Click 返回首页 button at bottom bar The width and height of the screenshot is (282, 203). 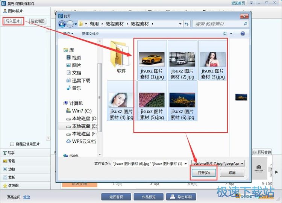point(116,197)
